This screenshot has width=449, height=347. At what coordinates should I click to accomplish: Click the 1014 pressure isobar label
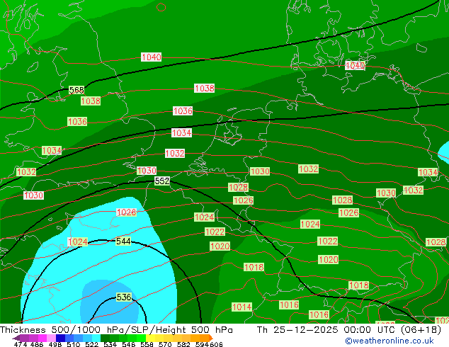click(242, 307)
